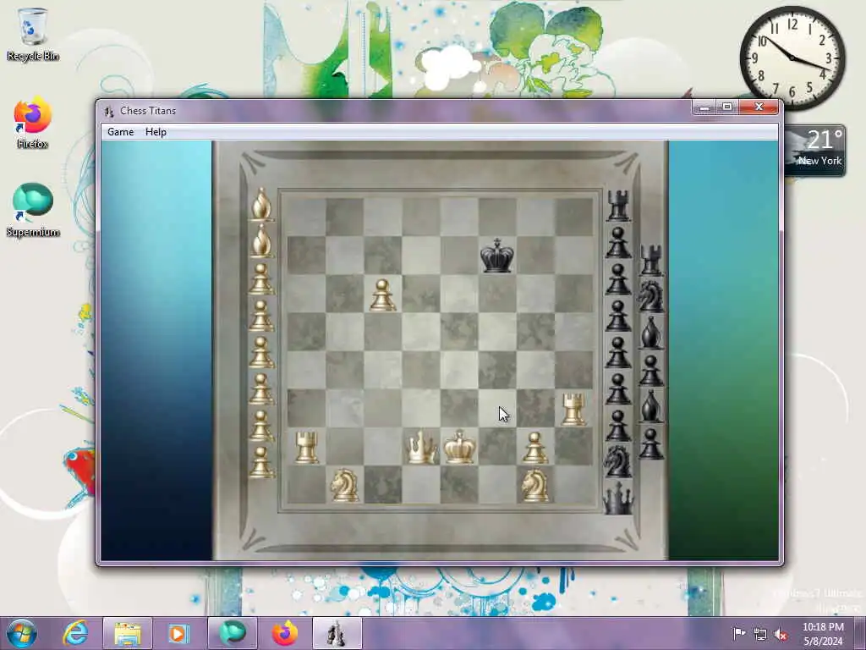Open Windows Explorer from the taskbar
866x650 pixels.
(x=128, y=633)
